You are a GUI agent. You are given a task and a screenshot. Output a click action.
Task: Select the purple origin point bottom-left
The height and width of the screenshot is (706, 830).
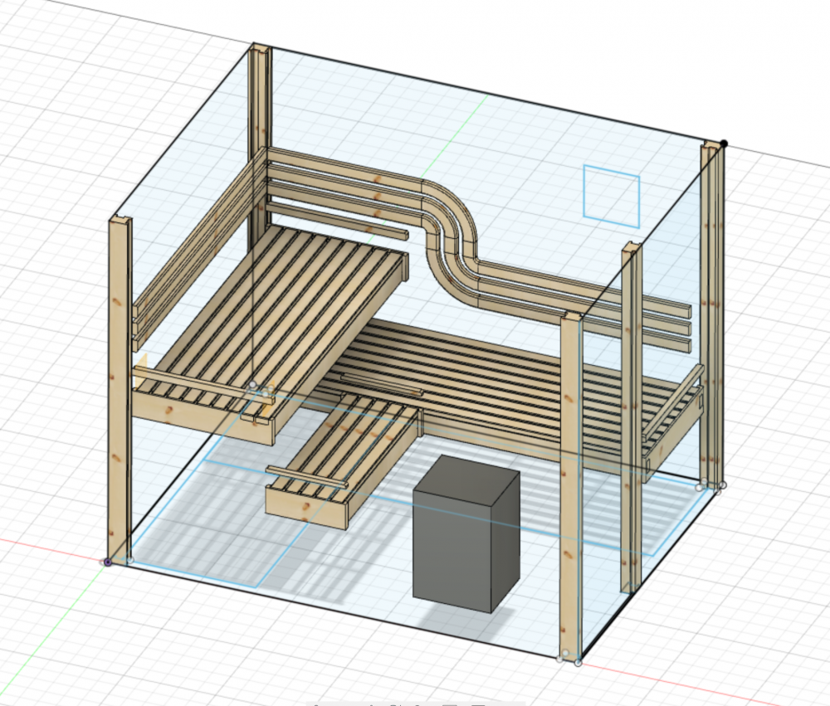(108, 562)
